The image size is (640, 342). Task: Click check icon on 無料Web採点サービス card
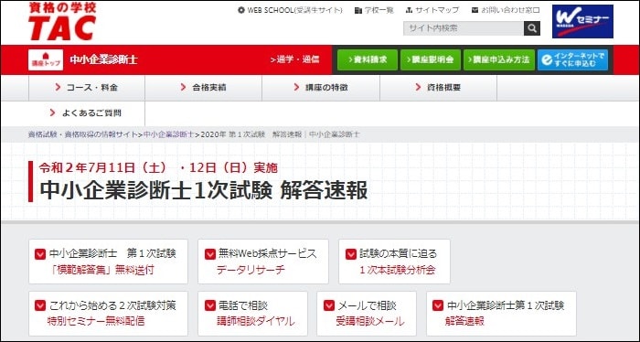click(x=209, y=254)
